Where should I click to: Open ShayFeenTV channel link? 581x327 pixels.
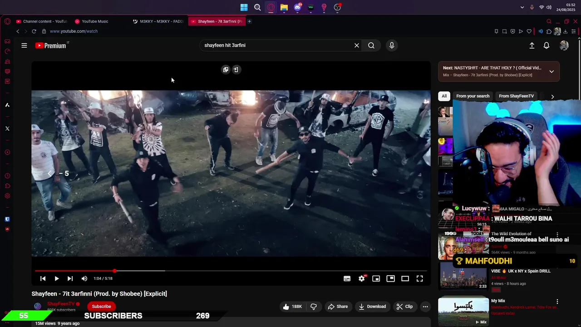pyautogui.click(x=61, y=304)
